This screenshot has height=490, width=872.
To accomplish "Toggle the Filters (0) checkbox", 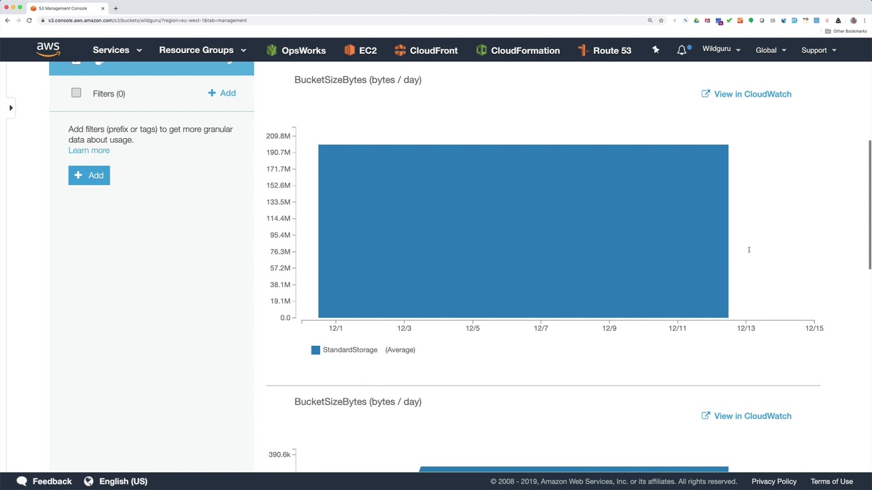I will pos(76,93).
